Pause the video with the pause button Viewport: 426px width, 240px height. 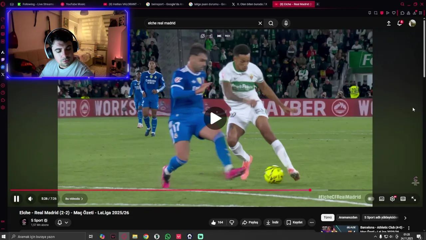point(16,199)
